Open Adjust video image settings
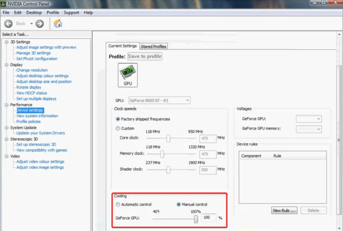Screen dimensions: 343x231 coord(40,167)
